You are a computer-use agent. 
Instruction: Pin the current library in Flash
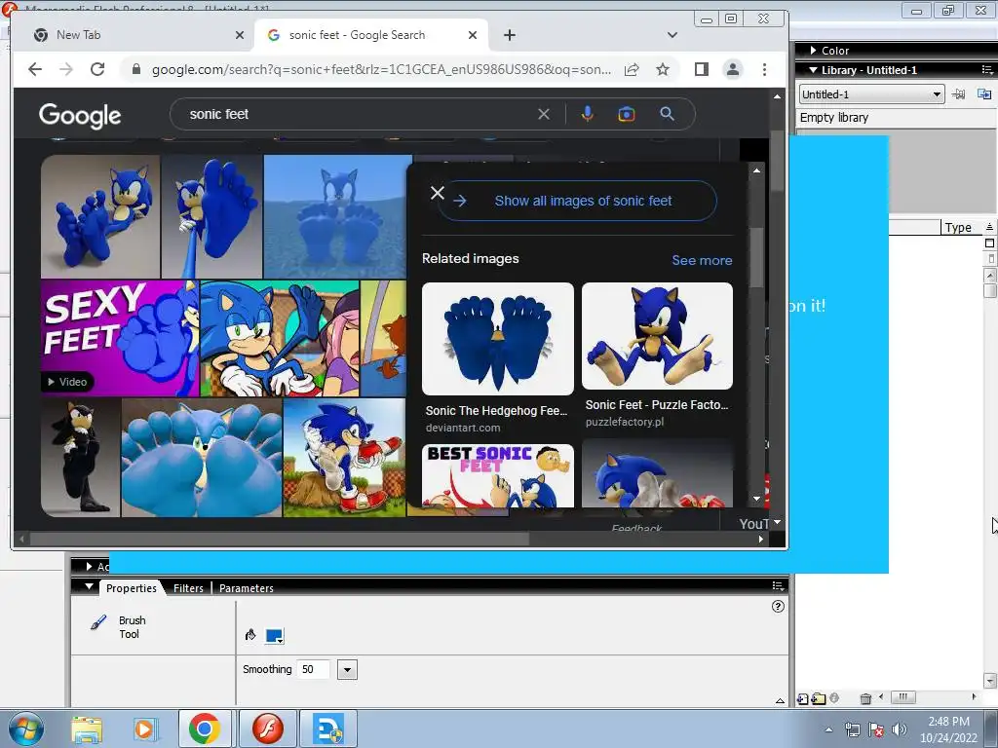tap(958, 94)
